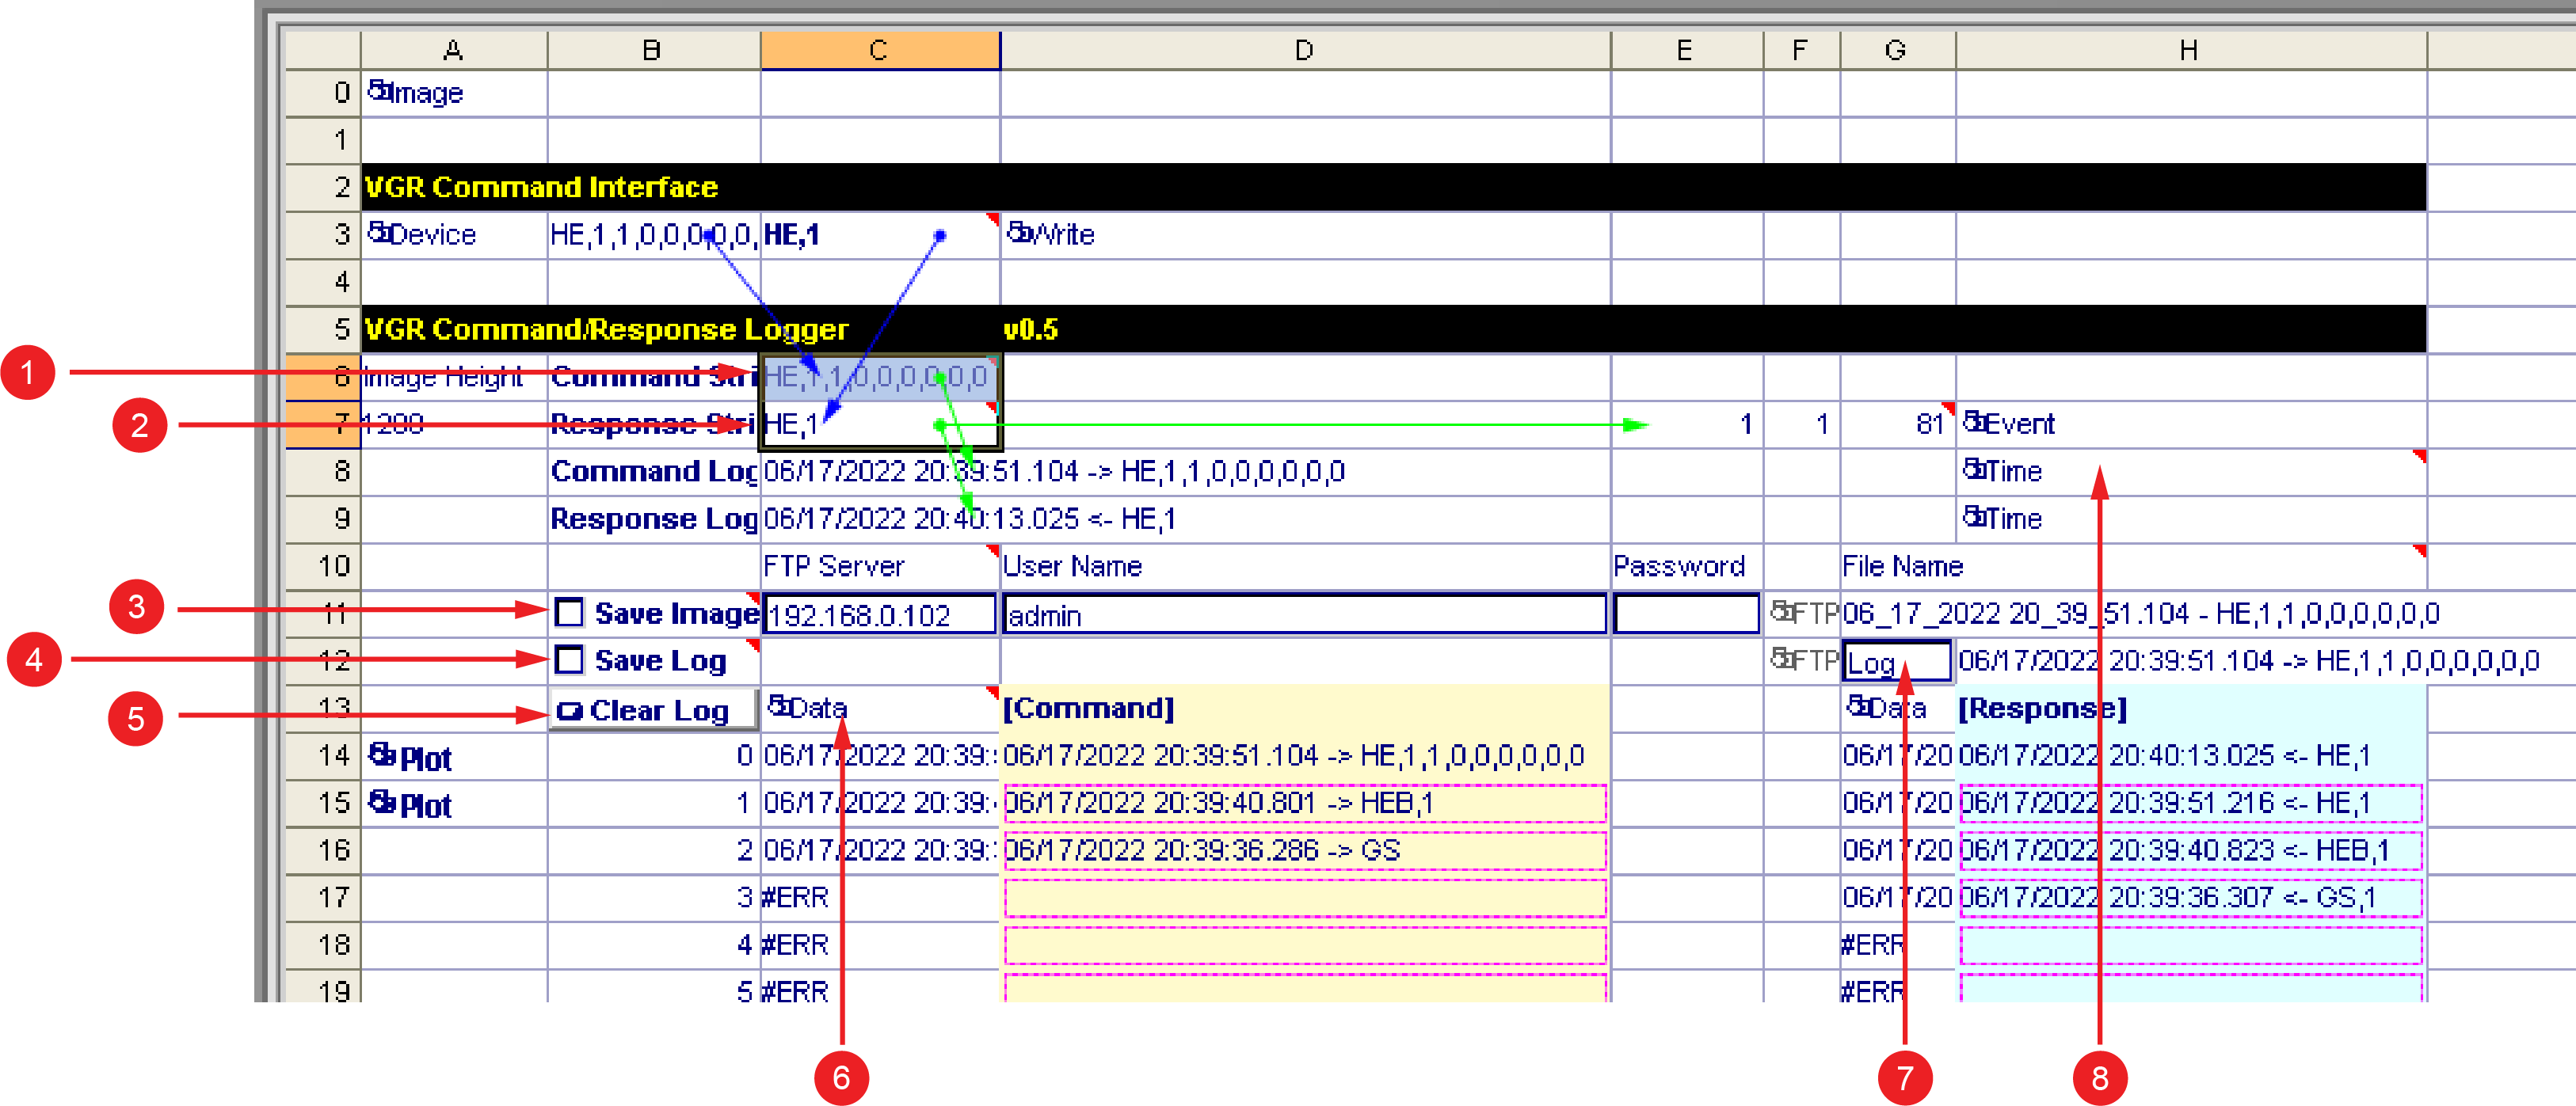Click the User Name field containing admin

coord(1303,614)
